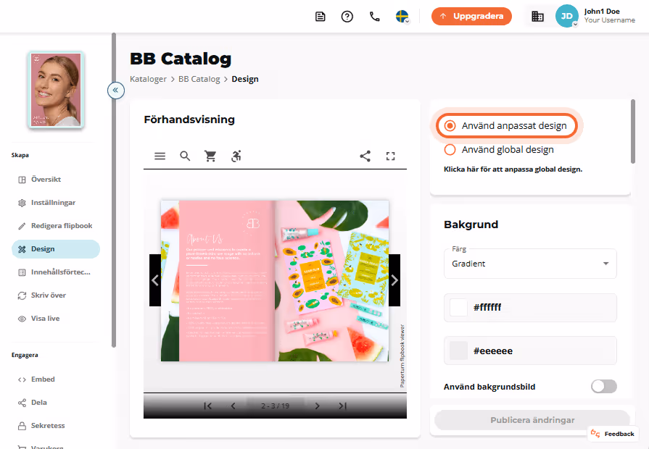Enter fullscreen mode in preview

tap(390, 156)
